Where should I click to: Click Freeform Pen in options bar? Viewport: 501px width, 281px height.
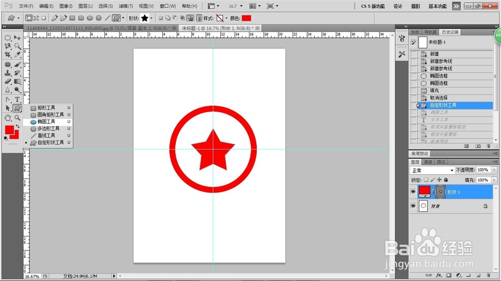coord(63,18)
